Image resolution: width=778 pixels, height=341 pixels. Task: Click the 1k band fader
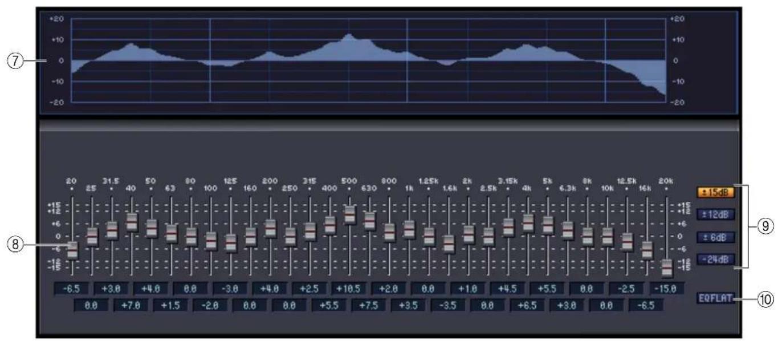409,229
